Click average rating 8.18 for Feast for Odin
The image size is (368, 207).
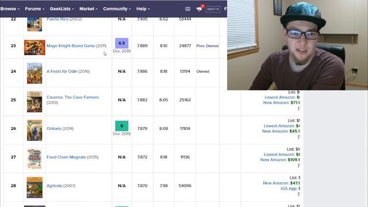(x=163, y=71)
